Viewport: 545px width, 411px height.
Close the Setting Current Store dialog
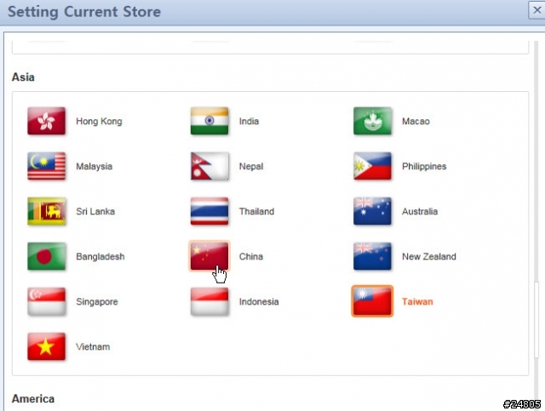(536, 10)
